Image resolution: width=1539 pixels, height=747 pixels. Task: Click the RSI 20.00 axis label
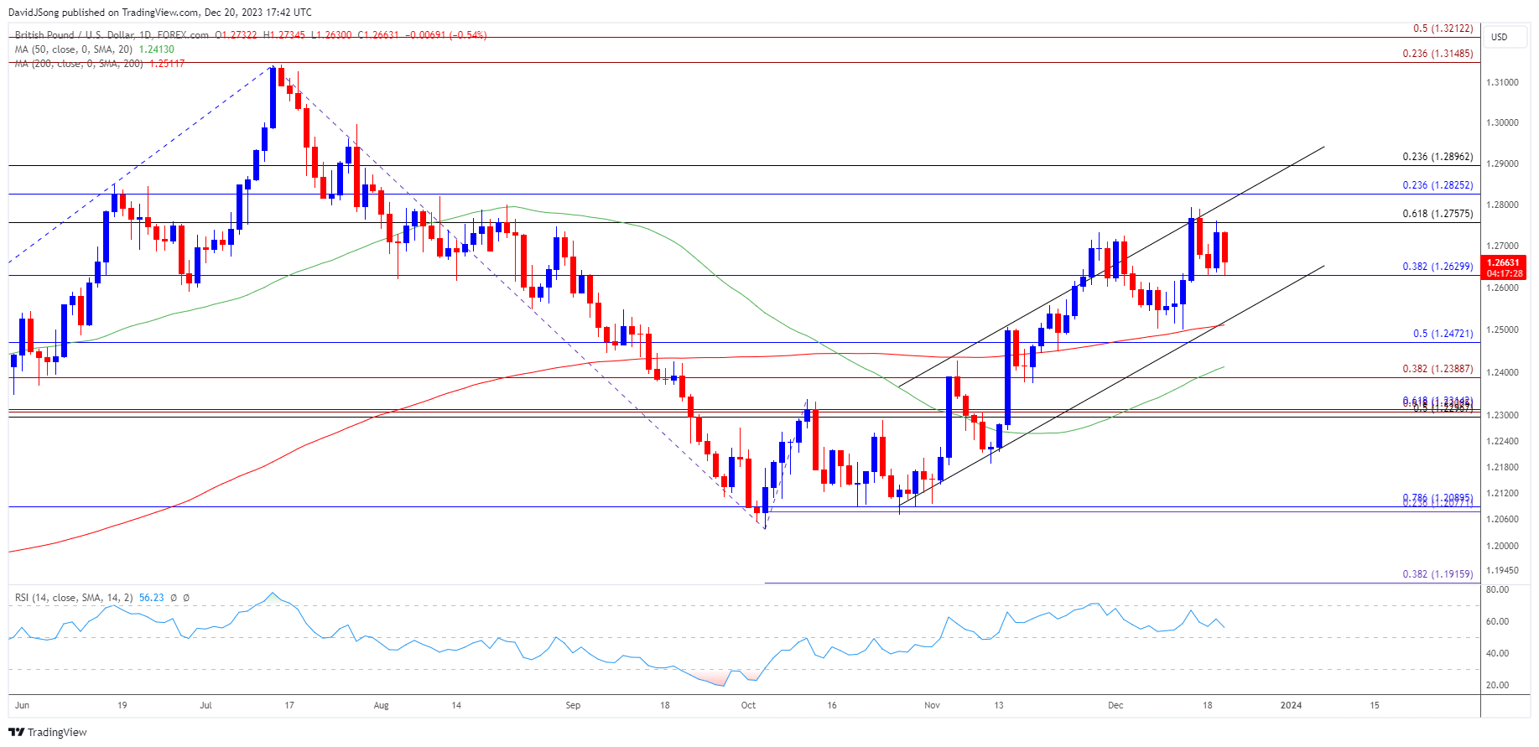(x=1497, y=685)
